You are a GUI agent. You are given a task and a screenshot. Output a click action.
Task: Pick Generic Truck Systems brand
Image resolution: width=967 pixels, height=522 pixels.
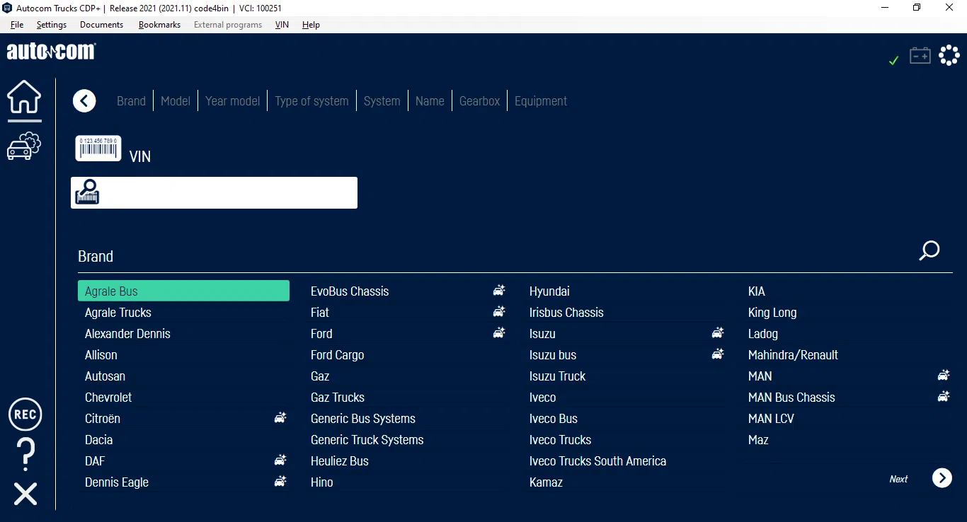click(367, 440)
